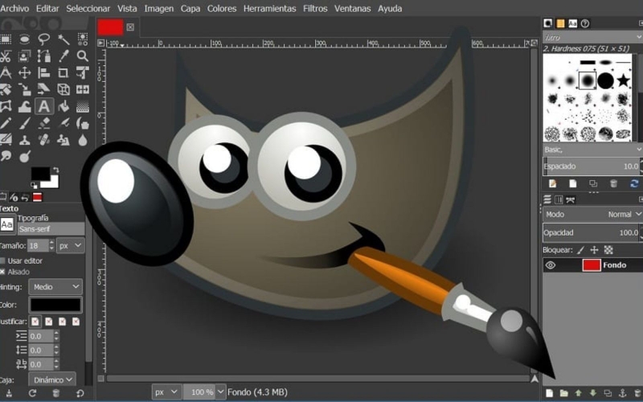Open the Modo Normal dropdown
The image size is (643, 402).
(x=592, y=214)
